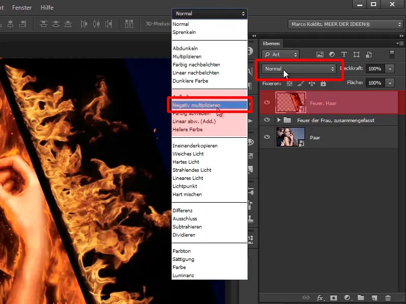
Task: Add layer style with fx icon
Action: point(320,298)
